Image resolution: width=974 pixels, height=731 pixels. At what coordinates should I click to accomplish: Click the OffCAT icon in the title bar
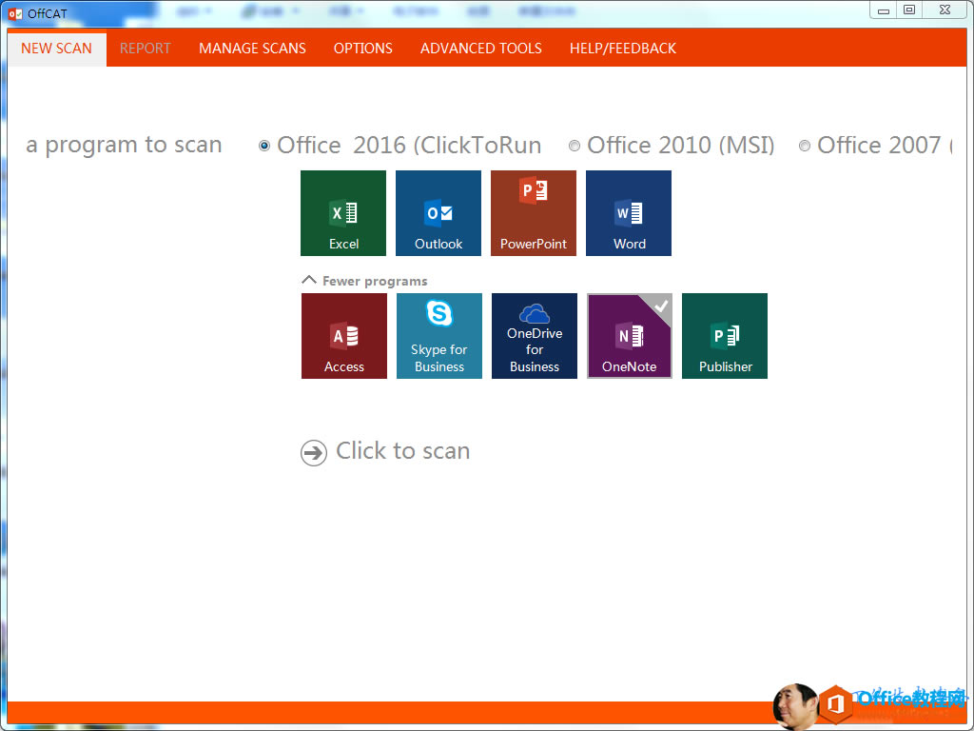(13, 13)
